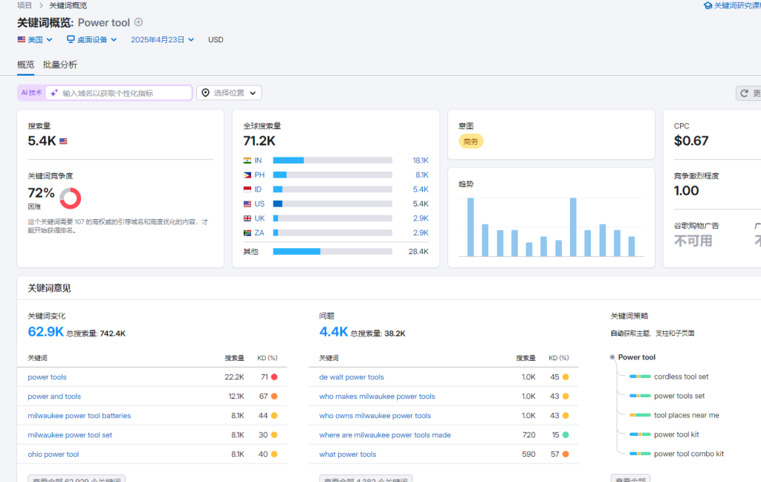Click the 62.9K keyword variations count

(x=45, y=332)
